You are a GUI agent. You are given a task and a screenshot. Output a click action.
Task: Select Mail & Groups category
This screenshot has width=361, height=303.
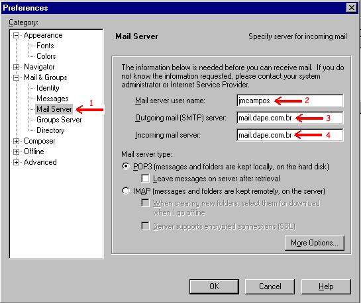click(x=45, y=77)
